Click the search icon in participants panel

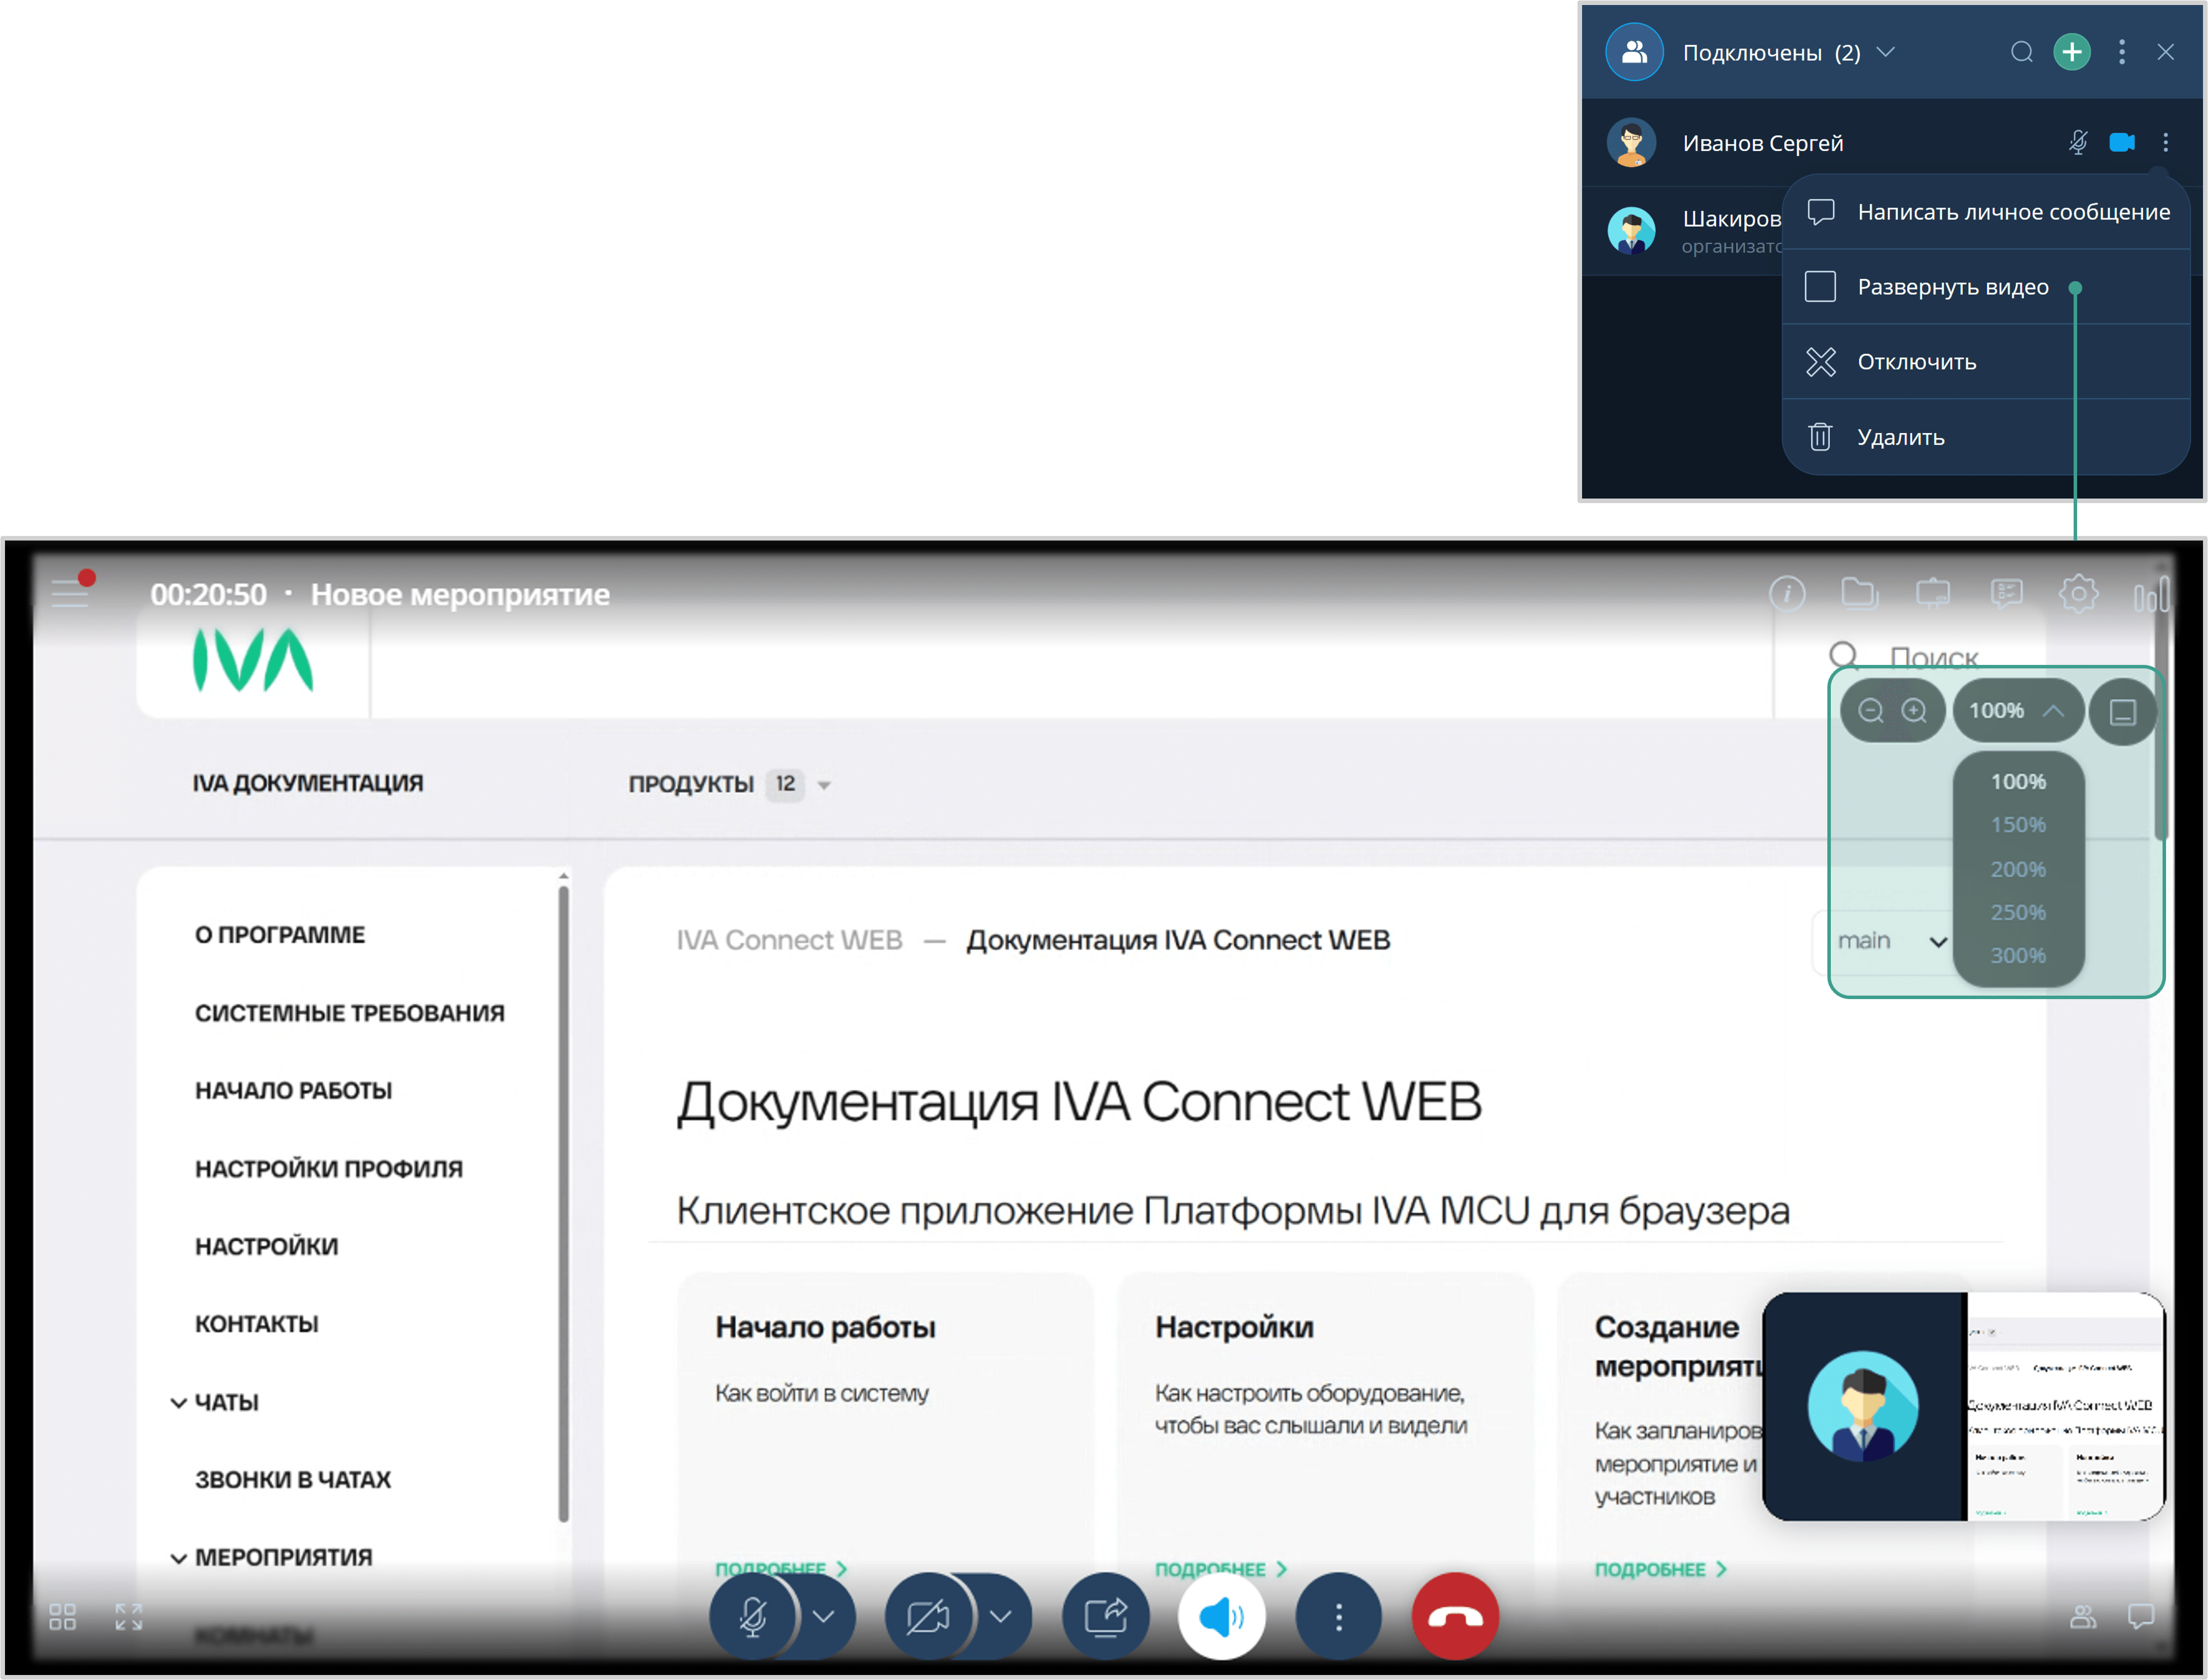coord(2022,52)
